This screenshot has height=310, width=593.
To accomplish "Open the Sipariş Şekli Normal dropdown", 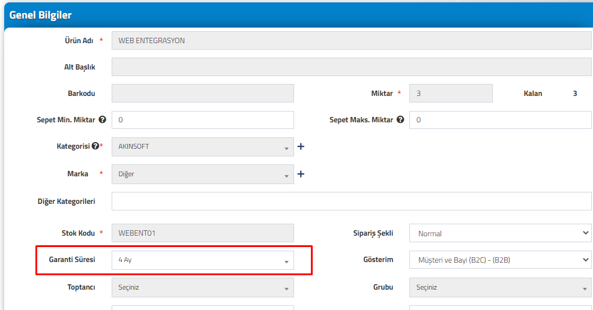I will (501, 233).
